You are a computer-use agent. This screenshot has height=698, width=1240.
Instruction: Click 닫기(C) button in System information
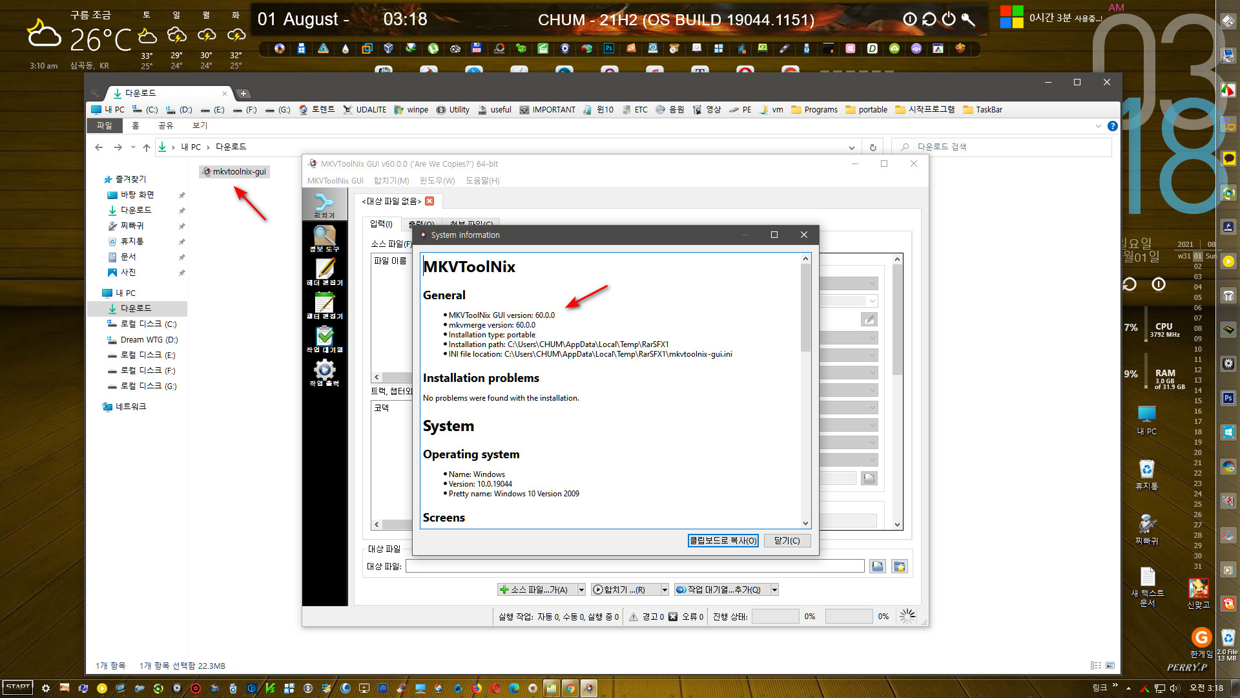(787, 540)
